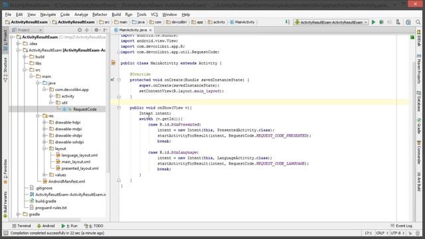Open the VCS menu
The height and width of the screenshot is (239, 425).
(x=154, y=15)
